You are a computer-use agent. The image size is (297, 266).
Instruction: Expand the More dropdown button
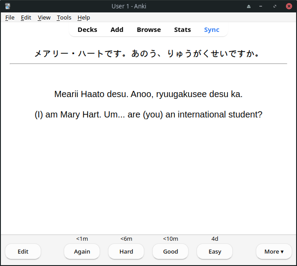[x=274, y=251]
